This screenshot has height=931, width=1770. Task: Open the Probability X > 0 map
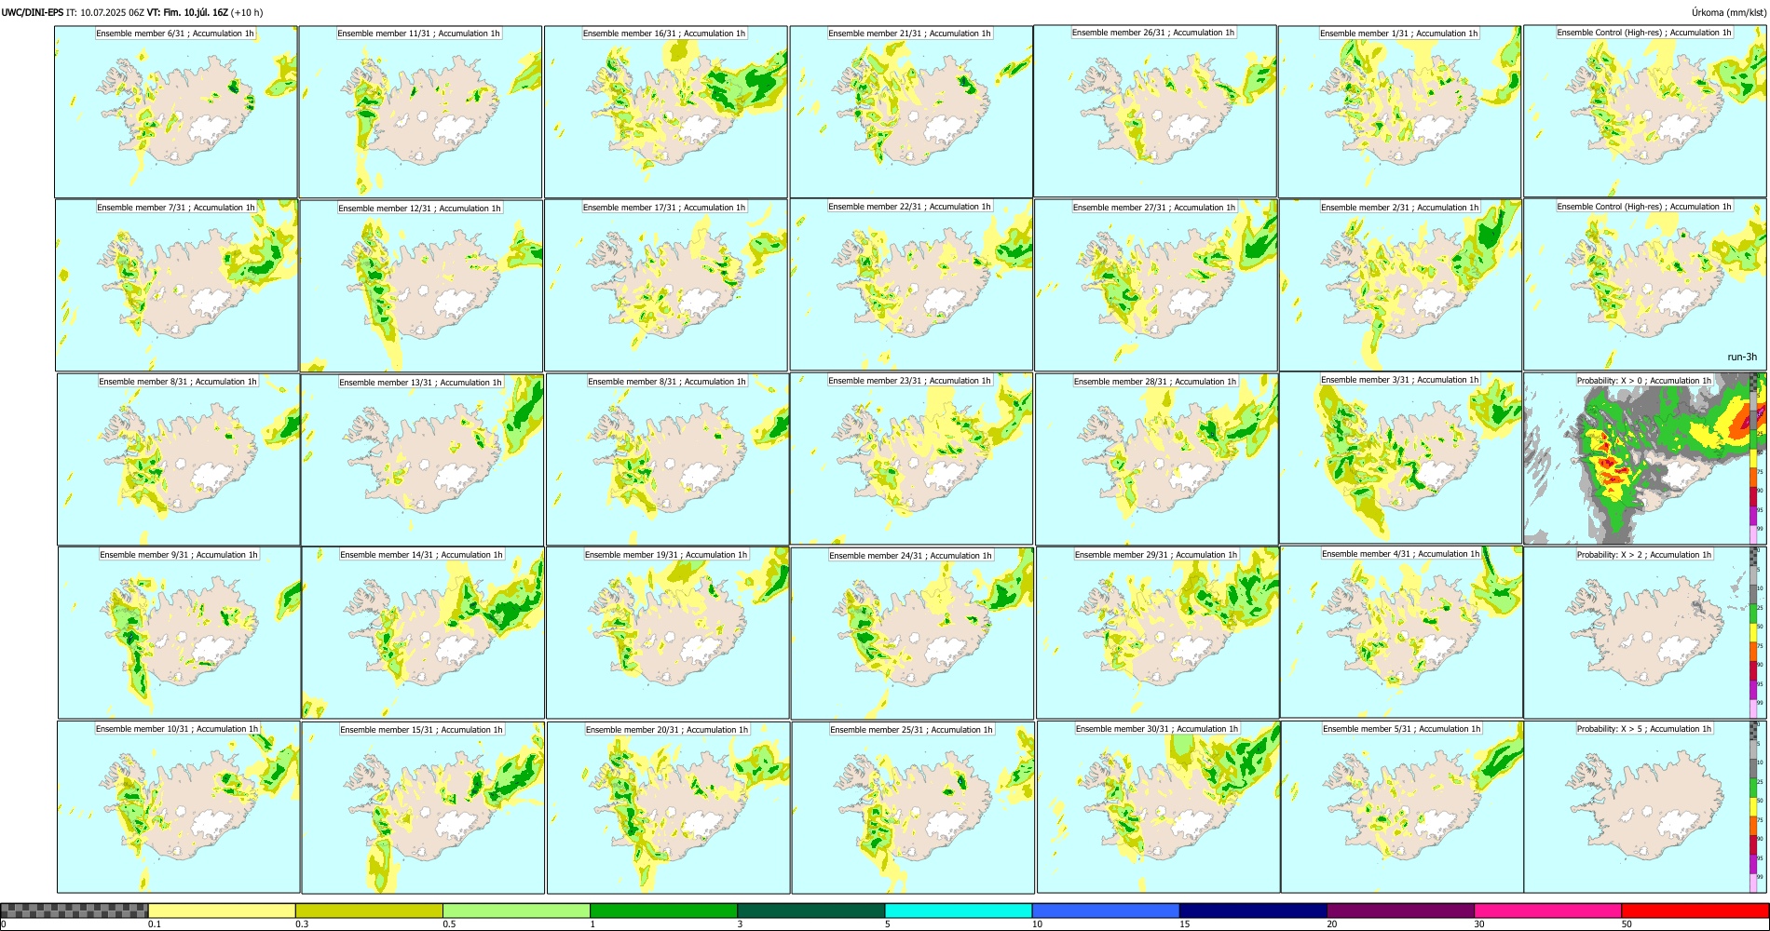coord(1645,458)
